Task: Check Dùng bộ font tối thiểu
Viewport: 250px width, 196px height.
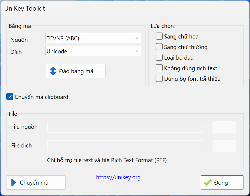Action: click(x=159, y=79)
